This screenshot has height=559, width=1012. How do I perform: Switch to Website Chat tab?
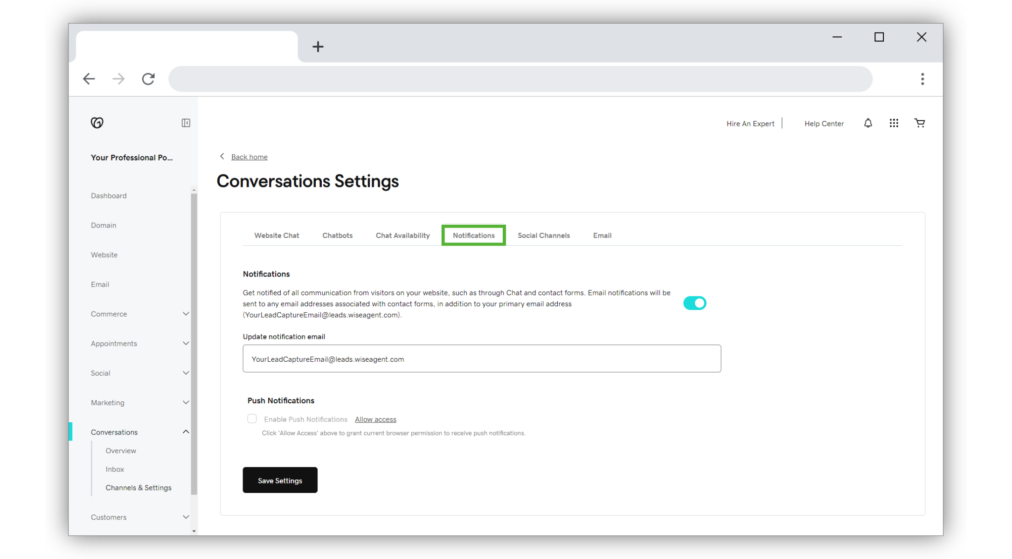pos(277,235)
